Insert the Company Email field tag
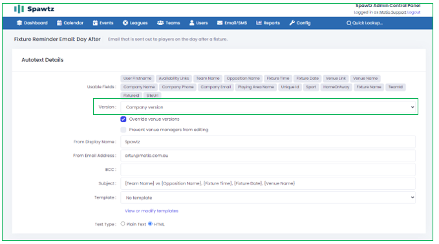Image resolution: width=439 pixels, height=244 pixels. coord(216,87)
